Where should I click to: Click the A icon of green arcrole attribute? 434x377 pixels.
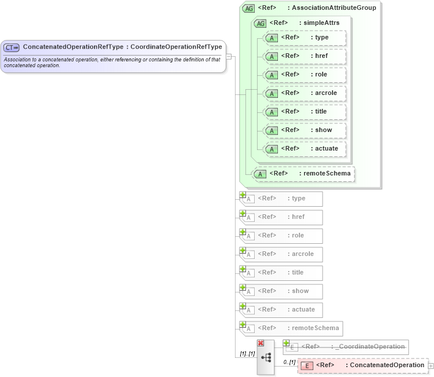tap(272, 94)
